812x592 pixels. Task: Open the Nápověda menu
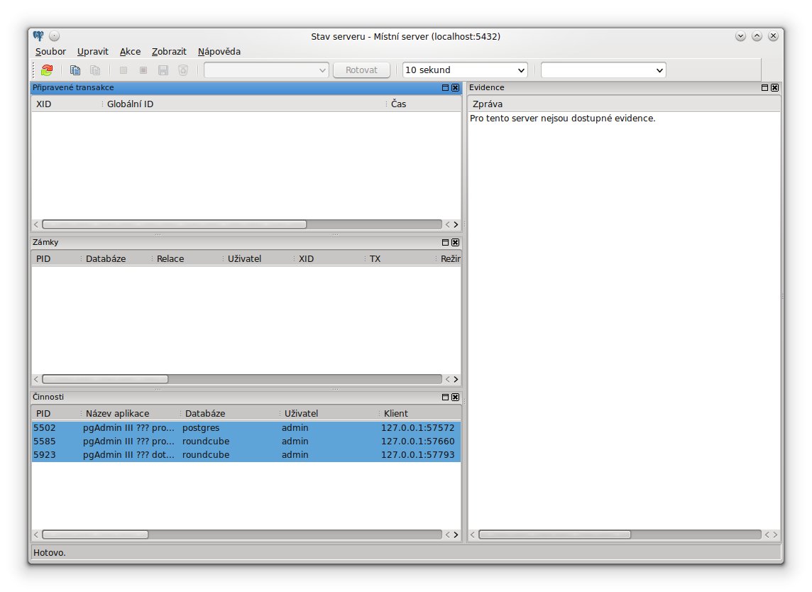click(x=219, y=51)
